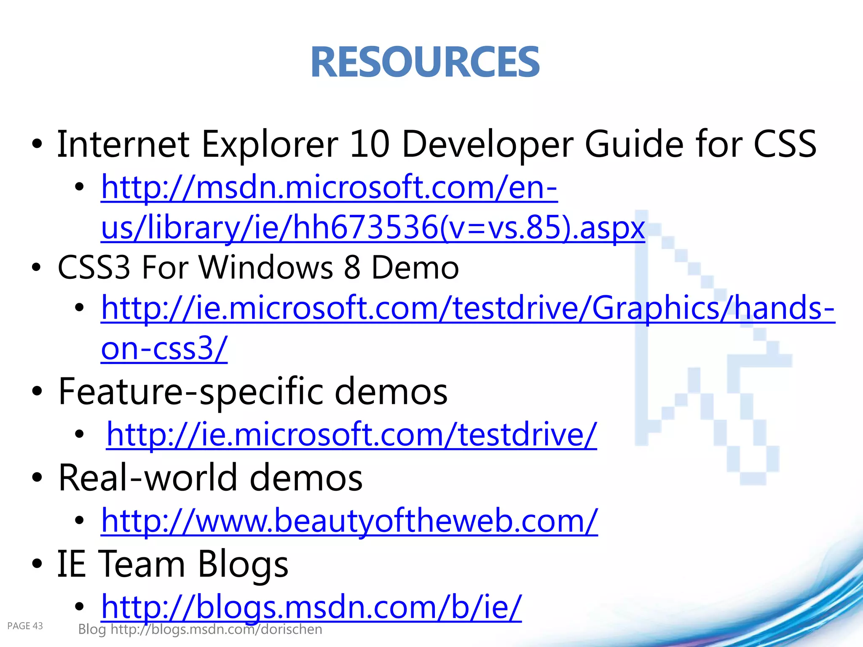Screen dimensions: 863x647
Task: Visit the www.beautyoftheweb.com link
Action: pyautogui.click(x=349, y=521)
